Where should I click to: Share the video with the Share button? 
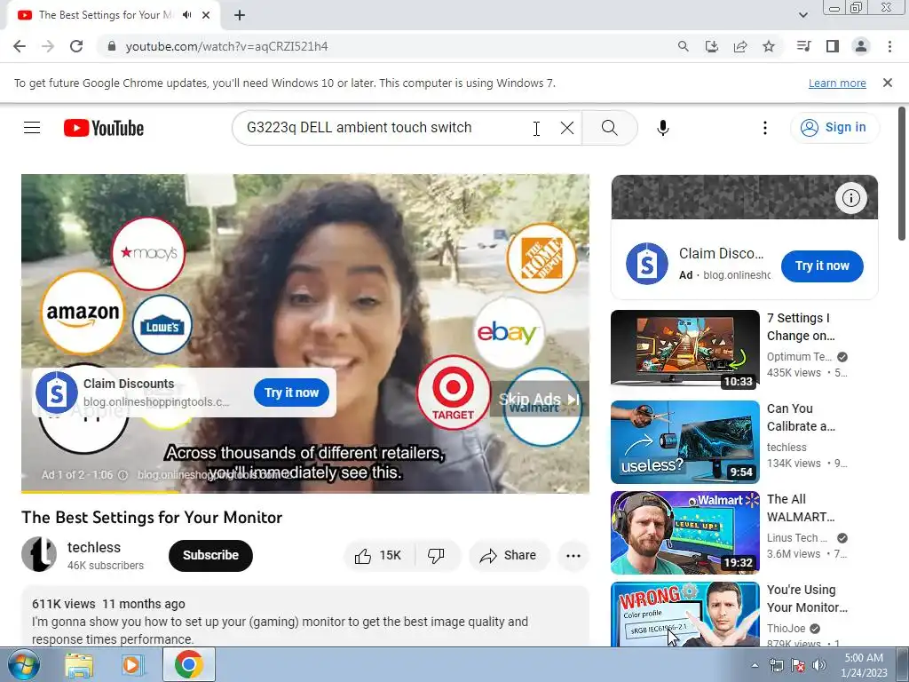509,556
